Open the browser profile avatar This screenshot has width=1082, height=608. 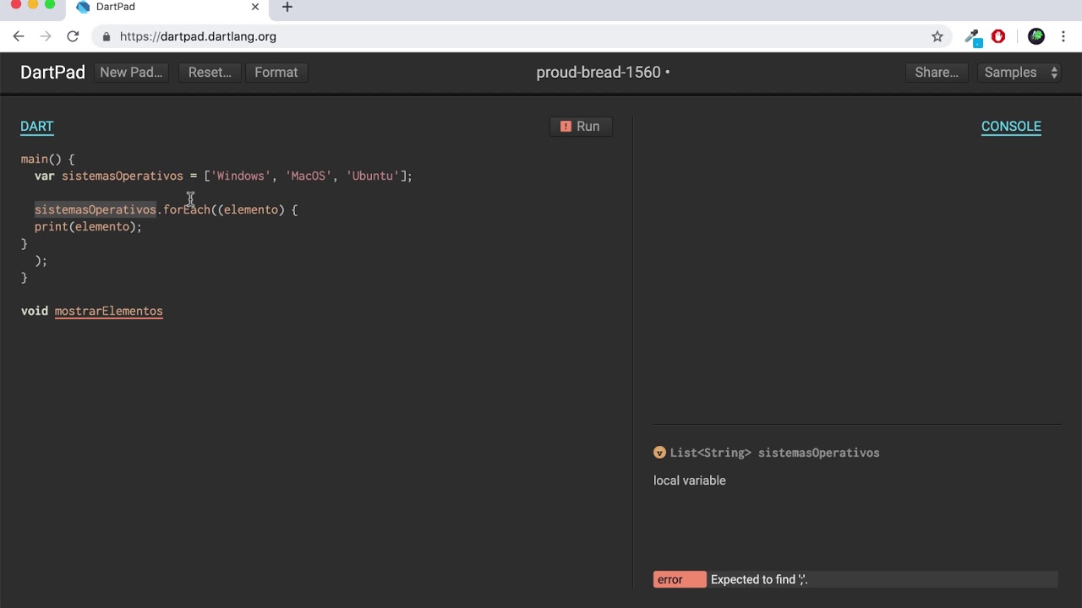point(1036,36)
